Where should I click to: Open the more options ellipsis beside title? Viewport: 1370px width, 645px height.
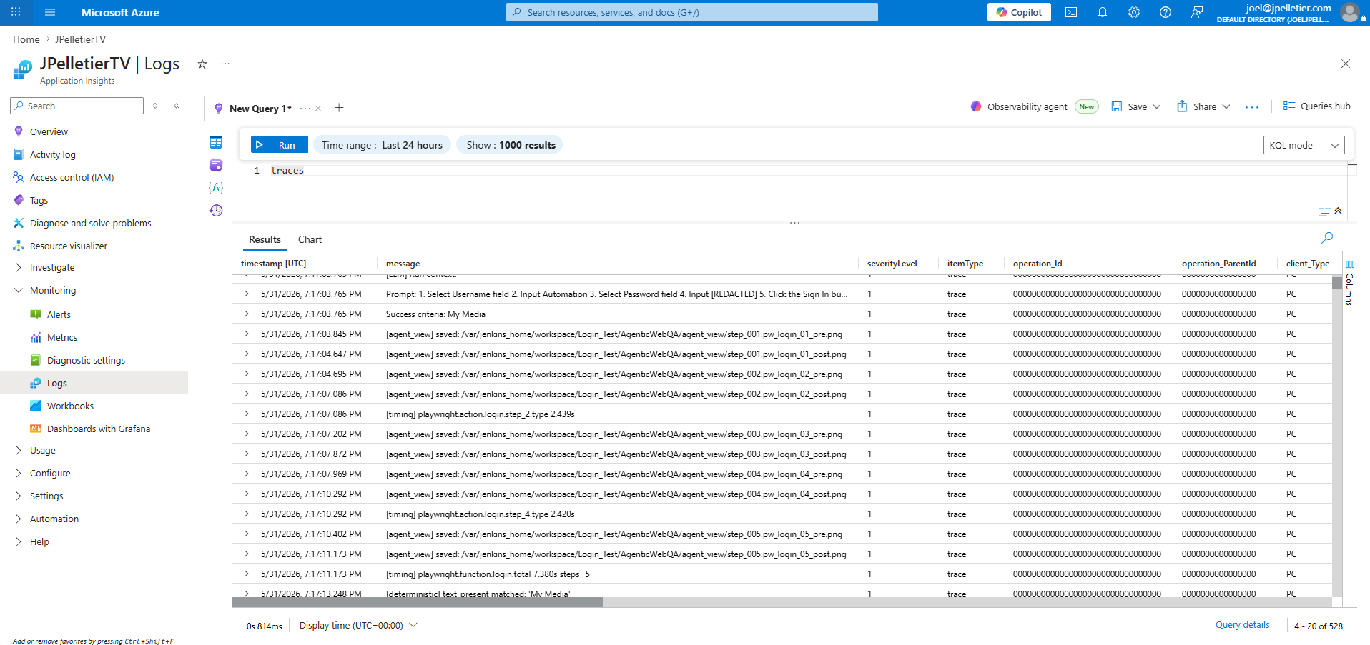click(x=225, y=64)
